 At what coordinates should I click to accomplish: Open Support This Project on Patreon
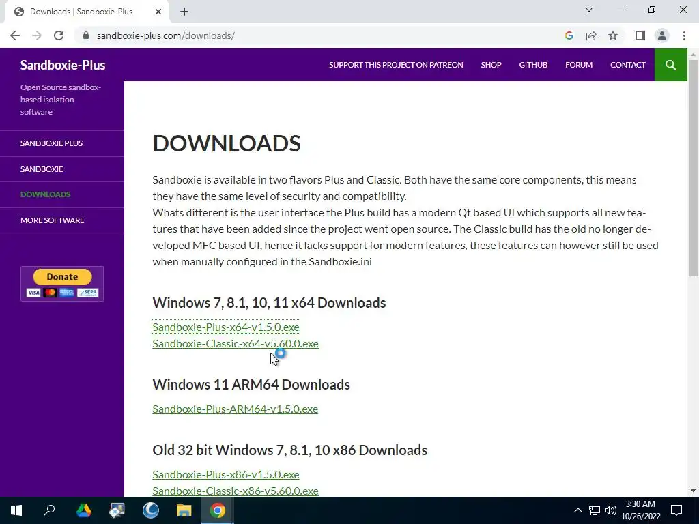(396, 65)
